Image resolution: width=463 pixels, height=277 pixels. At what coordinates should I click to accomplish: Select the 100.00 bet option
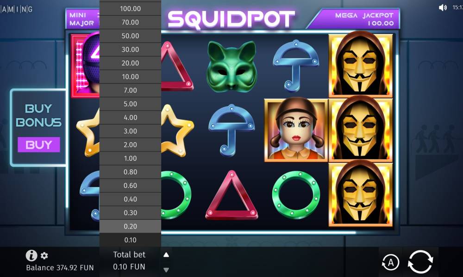click(x=130, y=8)
